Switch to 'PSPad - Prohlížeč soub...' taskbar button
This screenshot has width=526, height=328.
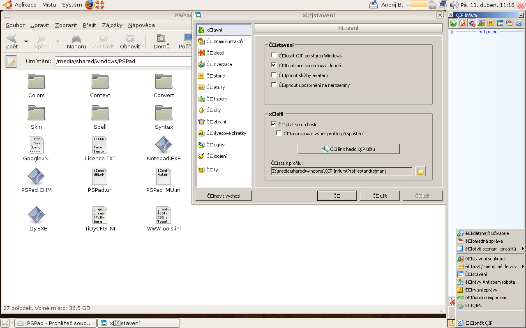[55, 323]
